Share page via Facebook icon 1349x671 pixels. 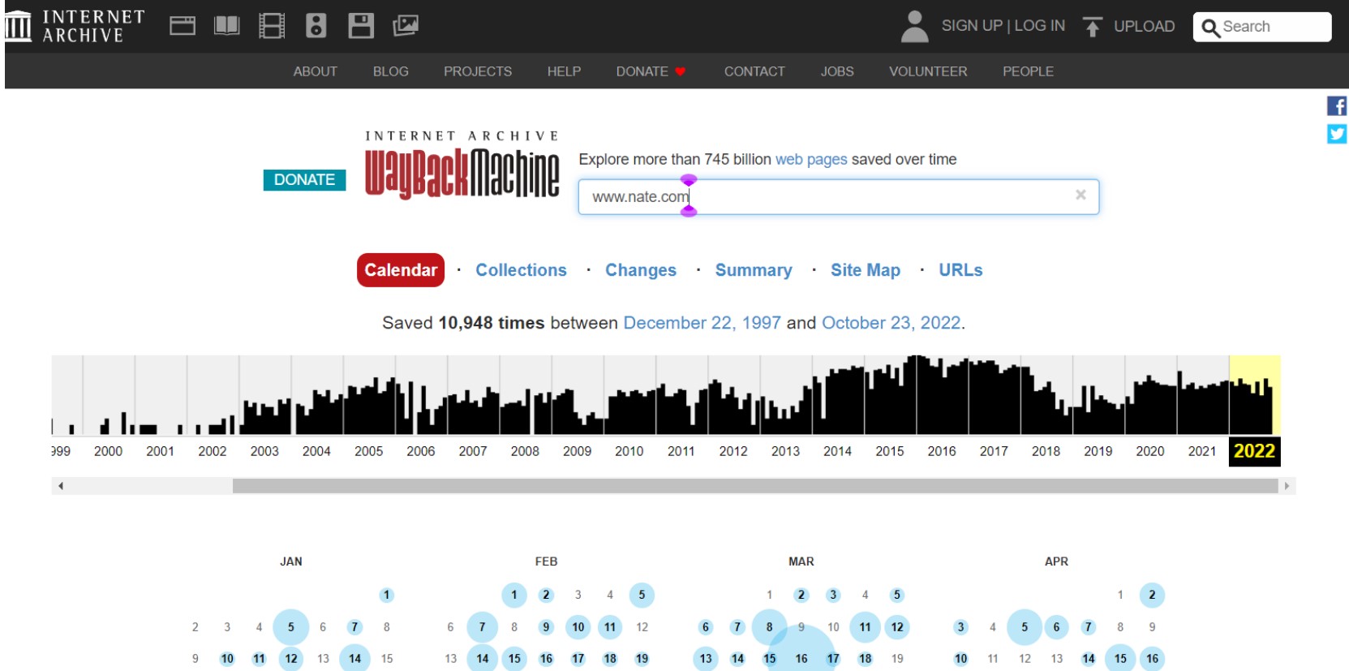click(1337, 106)
